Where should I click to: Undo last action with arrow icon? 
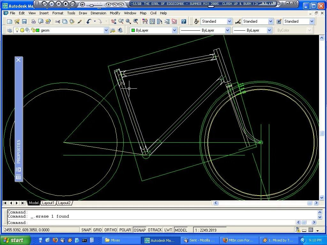[x=89, y=21]
